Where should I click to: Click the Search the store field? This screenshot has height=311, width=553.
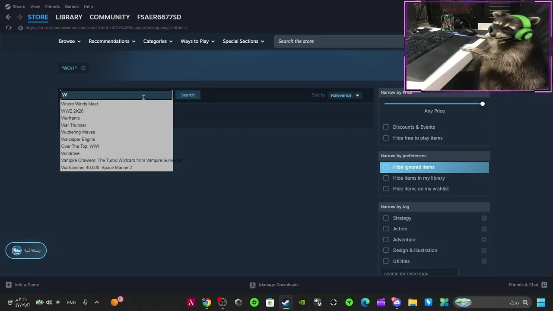[x=339, y=41]
